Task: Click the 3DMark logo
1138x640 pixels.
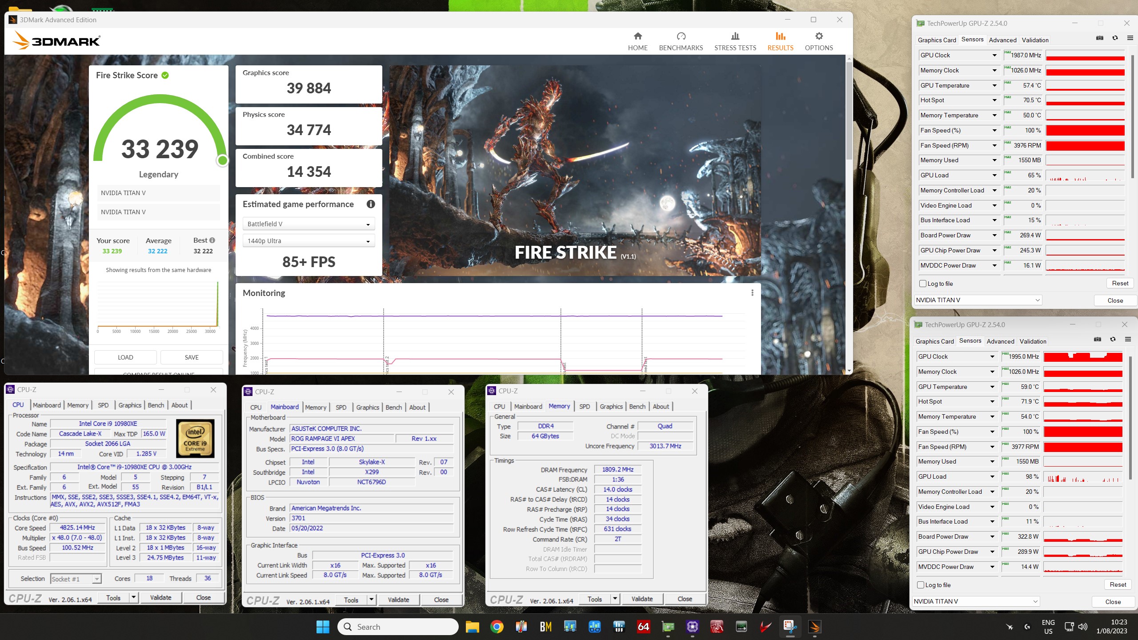Action: 56,40
